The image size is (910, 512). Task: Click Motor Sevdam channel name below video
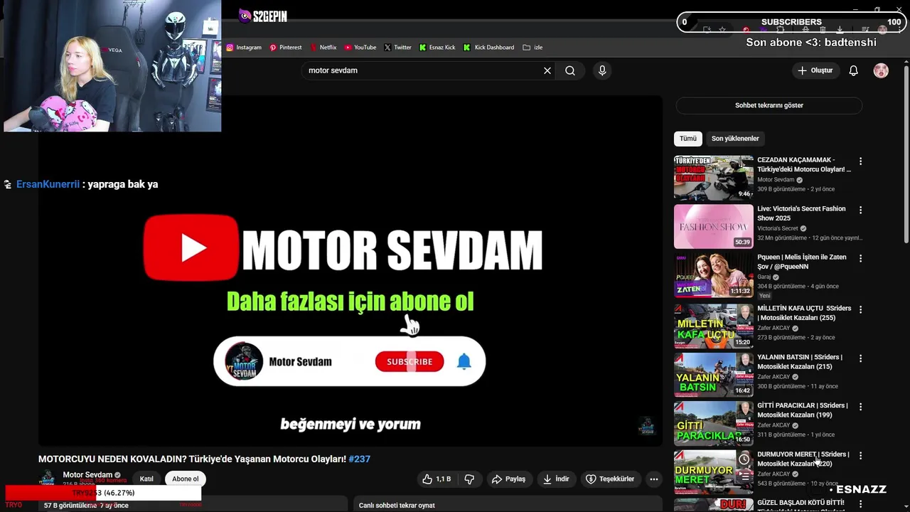tap(87, 475)
